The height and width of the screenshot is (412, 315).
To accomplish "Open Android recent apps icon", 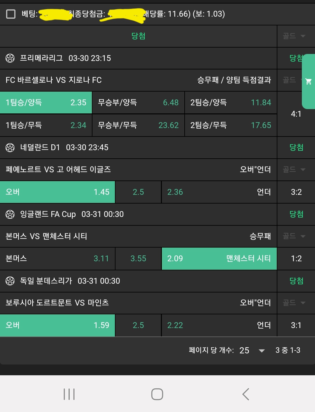I will pyautogui.click(x=69, y=394).
